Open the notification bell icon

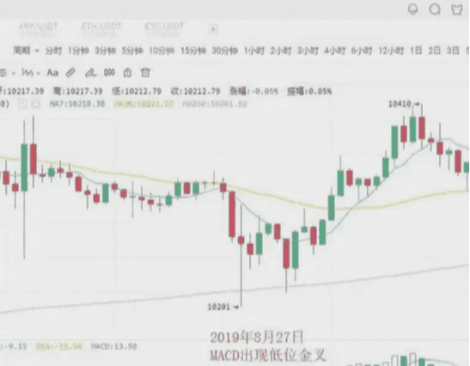(x=412, y=9)
